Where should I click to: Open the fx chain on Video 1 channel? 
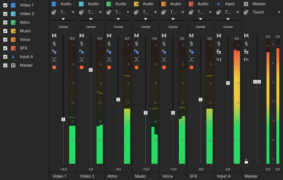point(54,51)
